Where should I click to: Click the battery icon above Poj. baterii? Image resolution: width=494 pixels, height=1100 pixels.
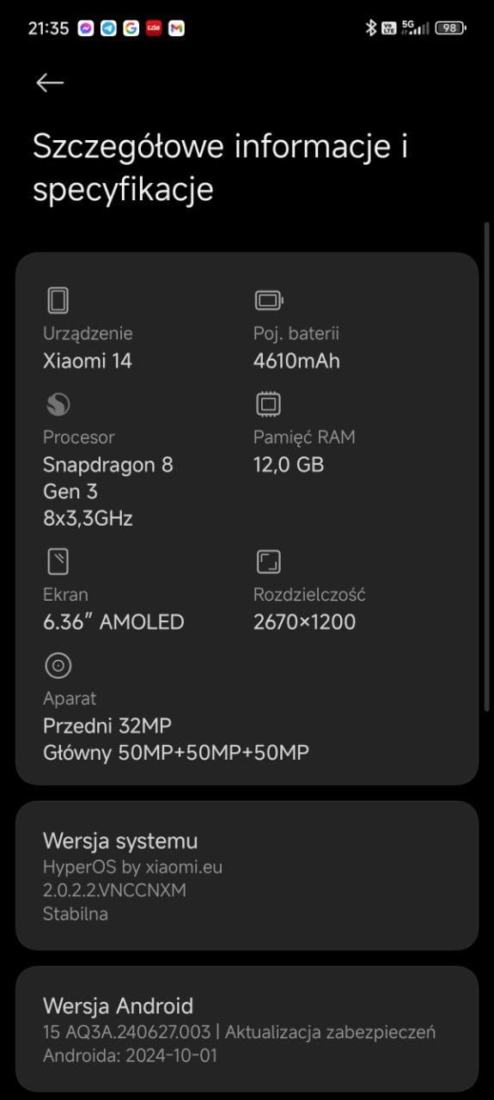[x=269, y=300]
